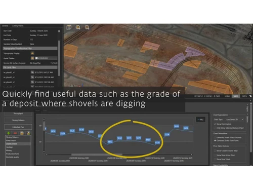Viewport: 253px width, 190px height.
Task: Click file icon next to third pit limit row
Action: point(32,82)
